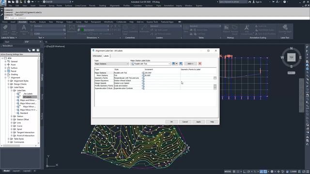Screen dimensions: 310x174
Task: Click the style picker icon in Major Stations row
Action: [143, 73]
